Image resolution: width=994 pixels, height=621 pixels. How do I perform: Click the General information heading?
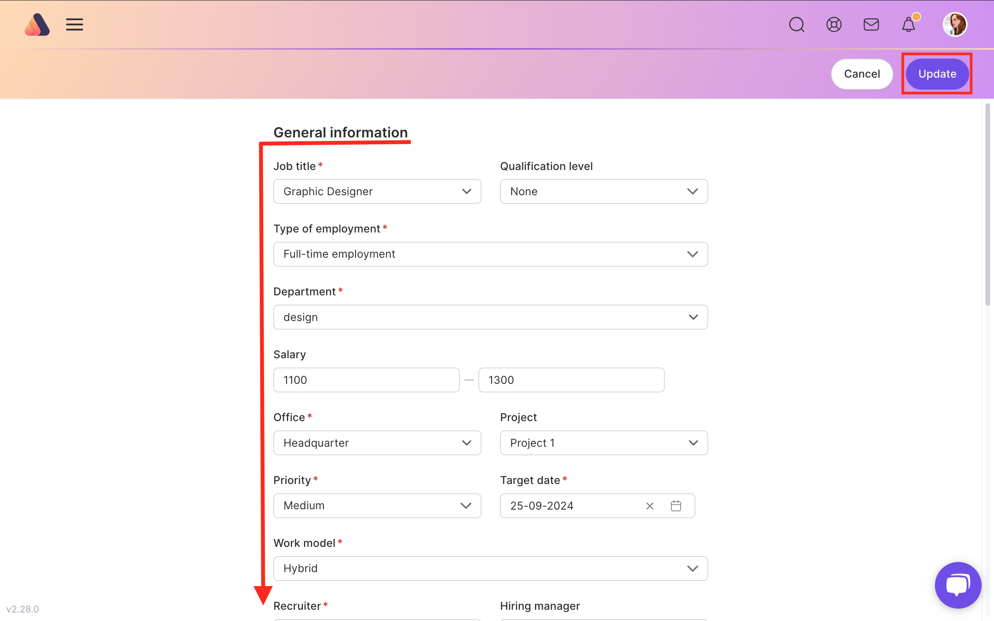coord(341,132)
